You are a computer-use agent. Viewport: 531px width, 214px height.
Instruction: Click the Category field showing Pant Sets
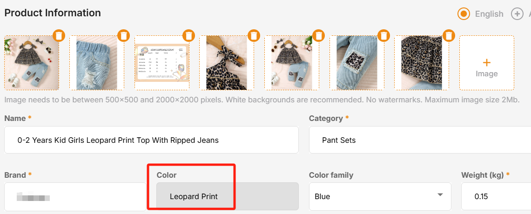(x=419, y=140)
